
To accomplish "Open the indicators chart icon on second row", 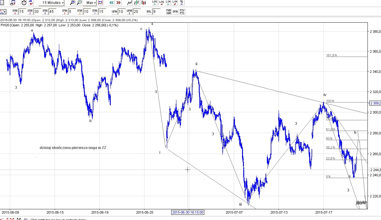I will point(3,12).
